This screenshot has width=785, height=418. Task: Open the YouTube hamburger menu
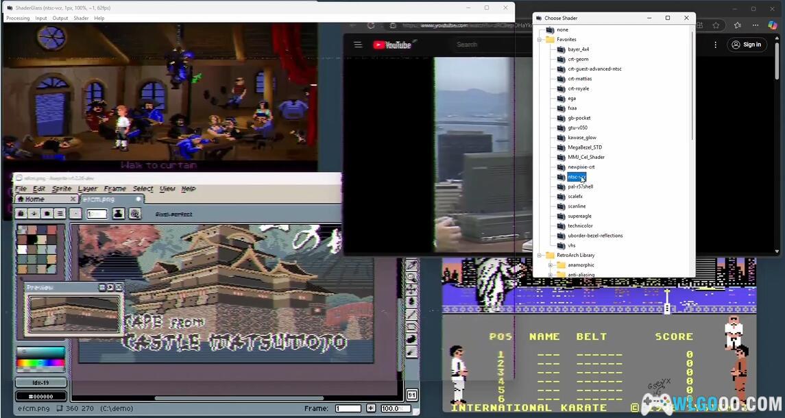click(x=357, y=45)
